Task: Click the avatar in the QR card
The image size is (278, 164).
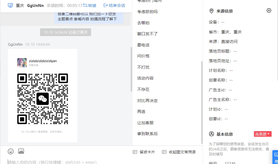Action: (22, 63)
